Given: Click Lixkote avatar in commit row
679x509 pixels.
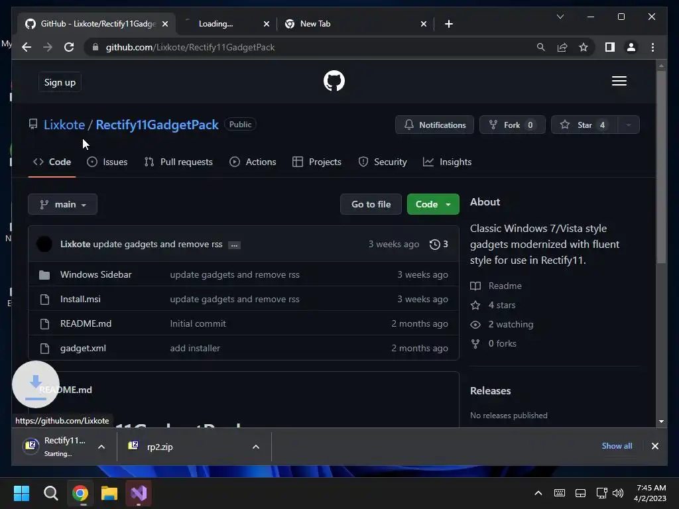Looking at the screenshot, I should [44, 244].
